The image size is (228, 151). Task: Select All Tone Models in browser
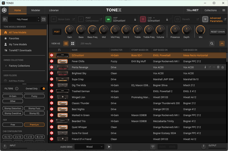point(24,32)
